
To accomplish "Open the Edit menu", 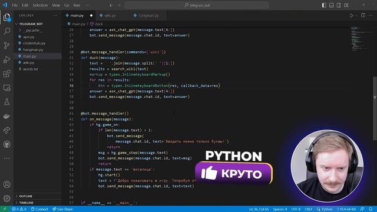I will point(25,5).
